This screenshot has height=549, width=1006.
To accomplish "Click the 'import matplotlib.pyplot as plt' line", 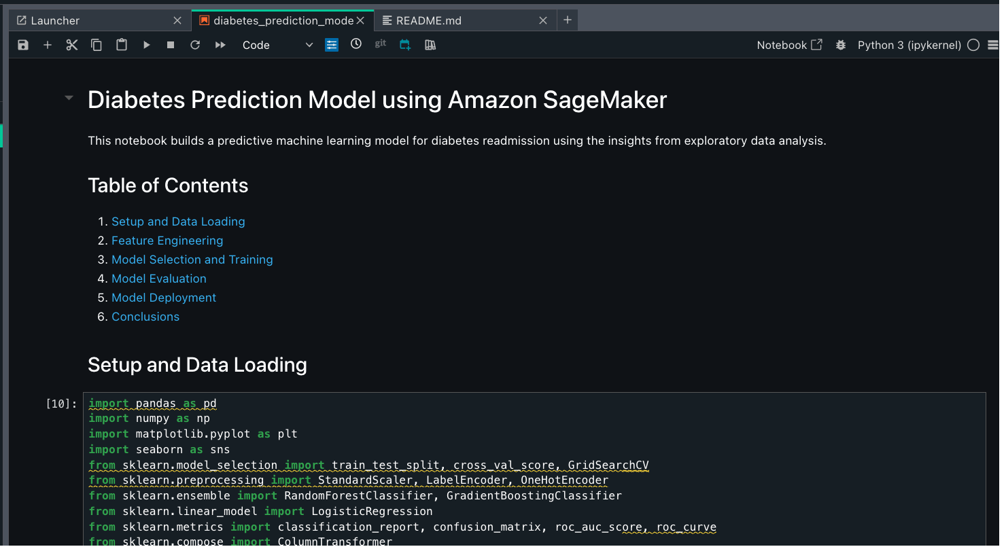I will point(193,433).
